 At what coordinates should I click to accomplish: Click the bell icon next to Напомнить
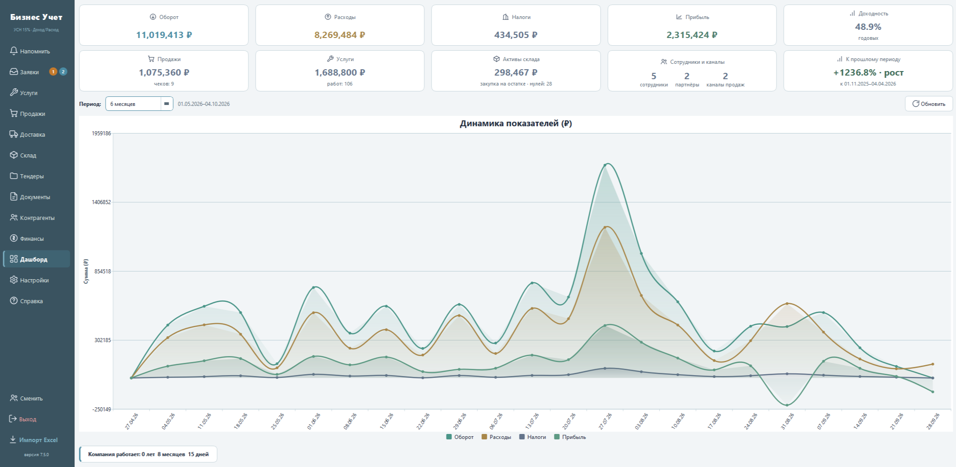click(14, 51)
